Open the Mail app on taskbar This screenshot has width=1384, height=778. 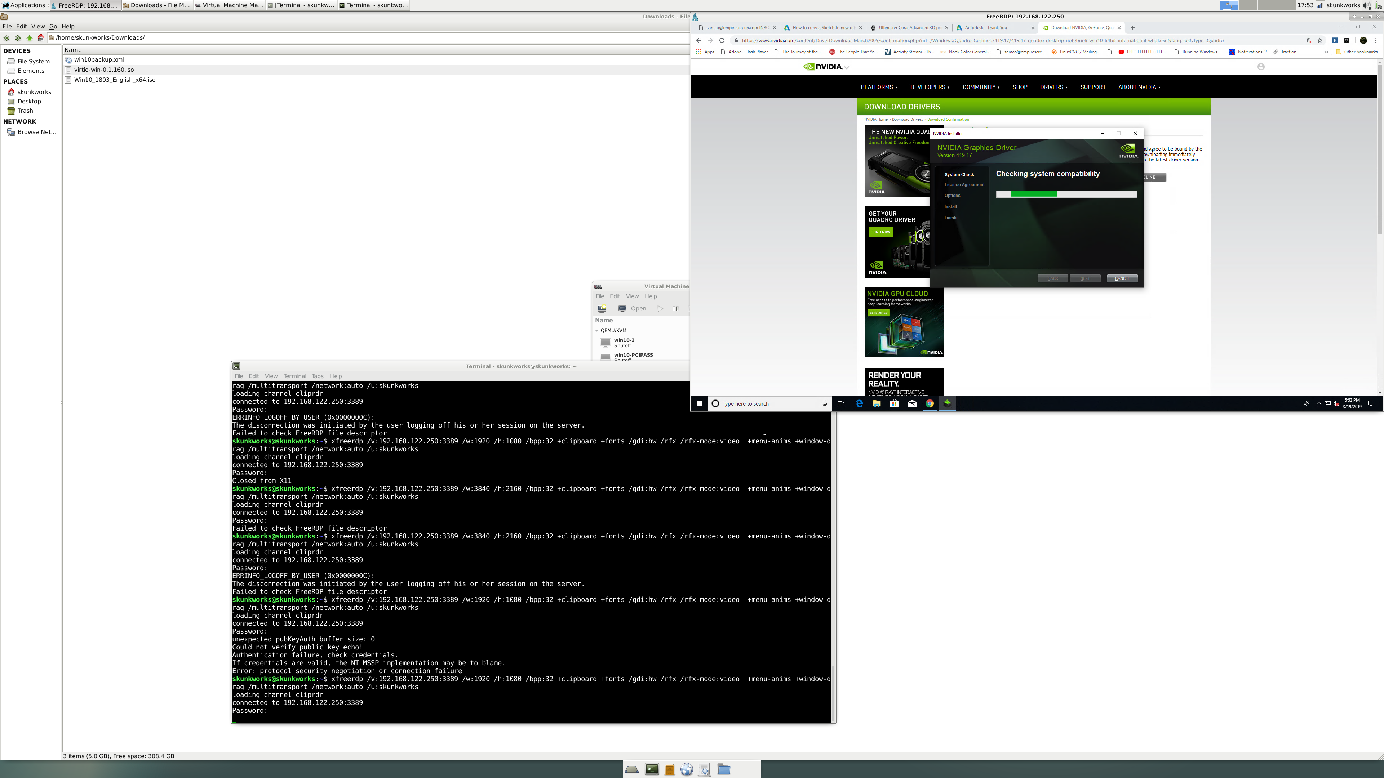coord(912,404)
